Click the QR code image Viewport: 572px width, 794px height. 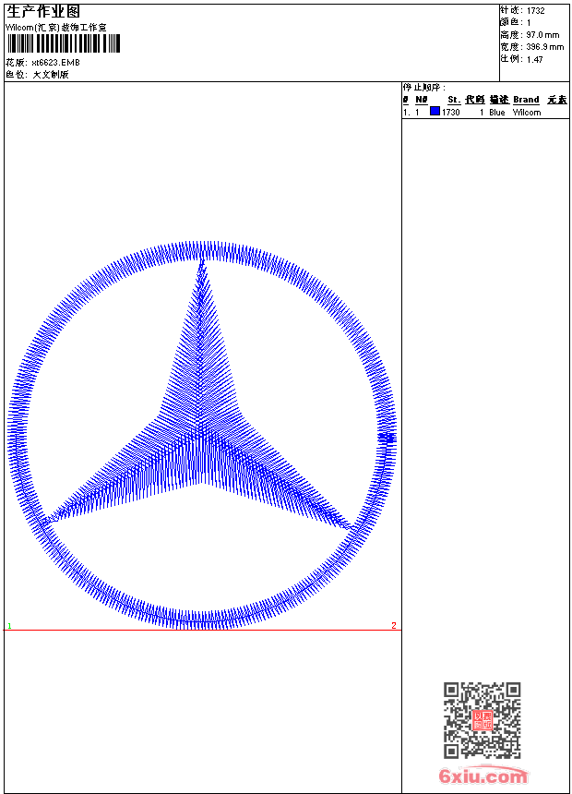click(x=482, y=720)
